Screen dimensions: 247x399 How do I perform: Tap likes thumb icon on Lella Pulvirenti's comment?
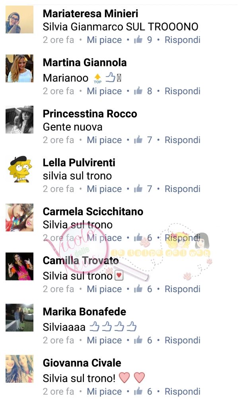click(x=138, y=188)
